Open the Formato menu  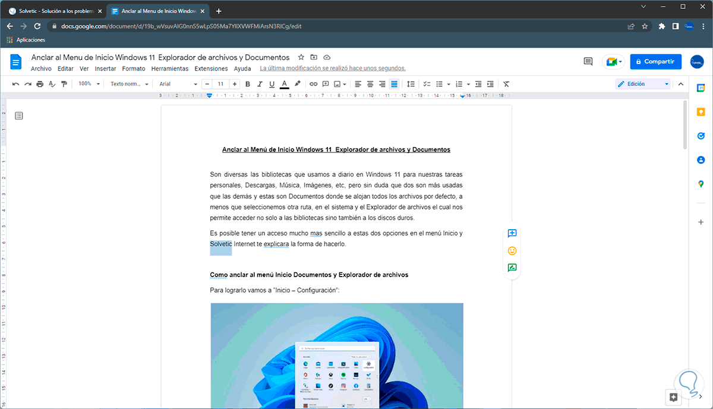click(x=134, y=69)
